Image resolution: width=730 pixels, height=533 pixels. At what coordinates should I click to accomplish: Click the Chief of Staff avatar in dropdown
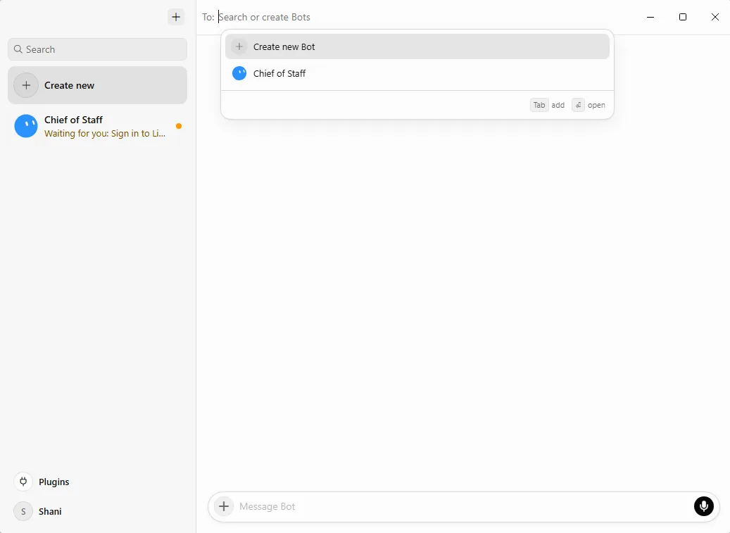[x=239, y=73]
